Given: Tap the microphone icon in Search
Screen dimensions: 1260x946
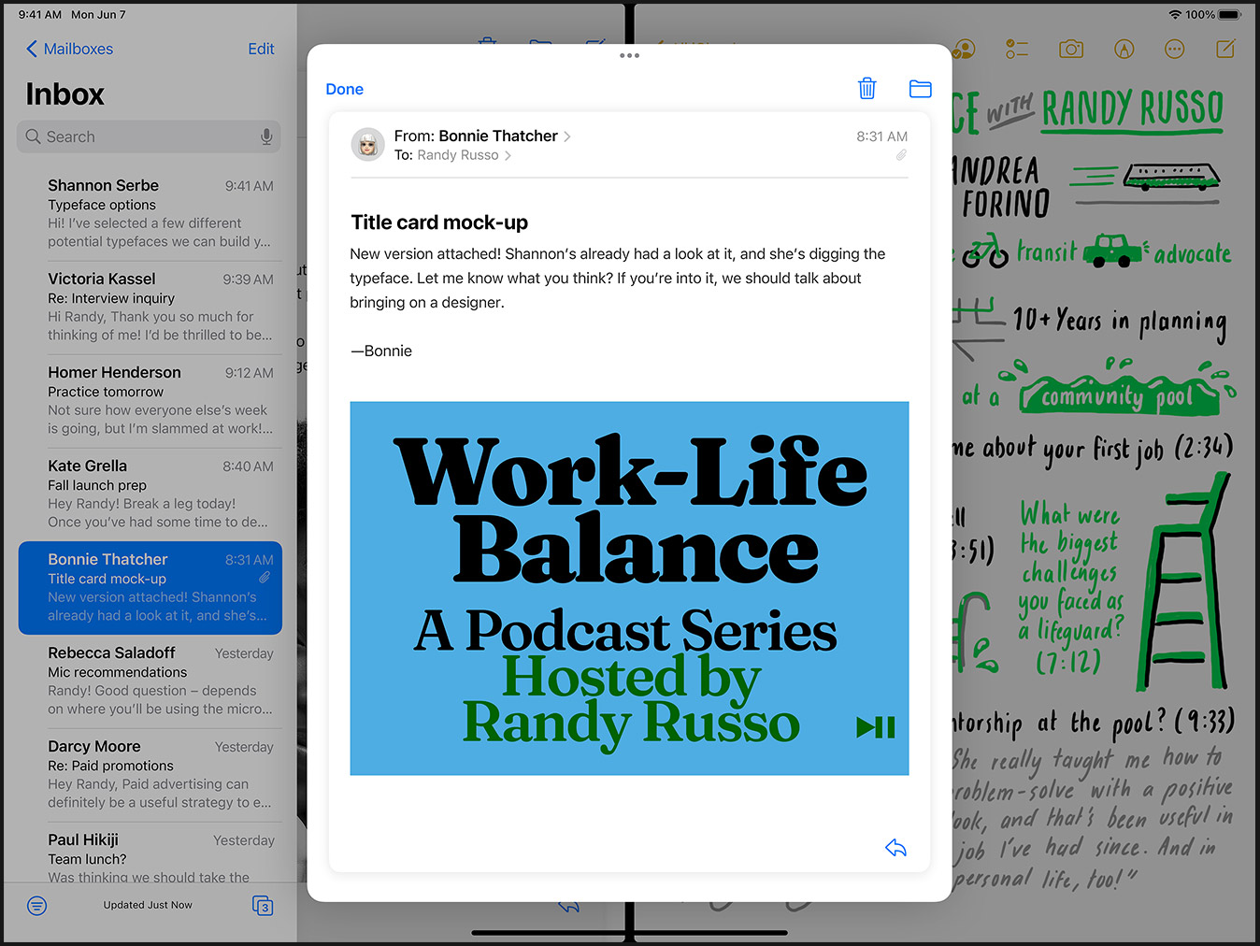Looking at the screenshot, I should 266,136.
